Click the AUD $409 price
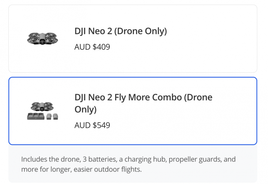The image size is (268, 184). point(92,47)
